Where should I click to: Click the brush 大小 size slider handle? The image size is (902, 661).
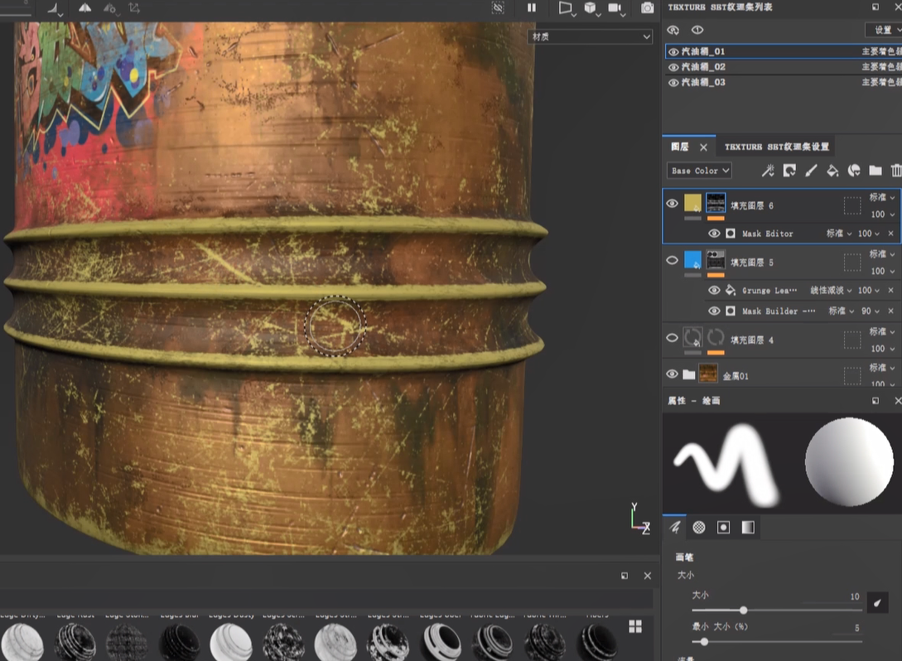tap(743, 610)
